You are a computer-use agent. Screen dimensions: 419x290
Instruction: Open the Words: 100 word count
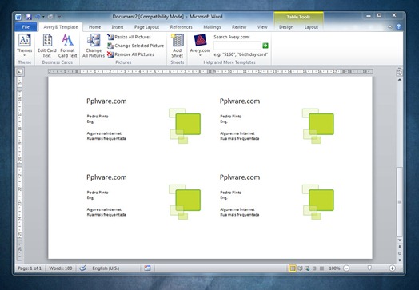pyautogui.click(x=61, y=268)
